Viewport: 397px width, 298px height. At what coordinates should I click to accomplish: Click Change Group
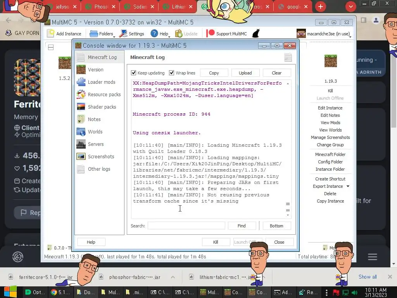(330, 145)
